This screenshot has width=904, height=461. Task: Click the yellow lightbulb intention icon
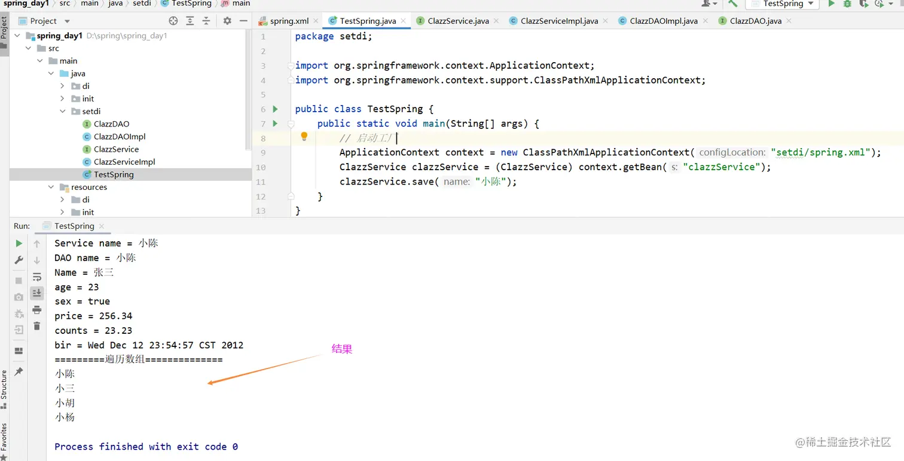304,137
